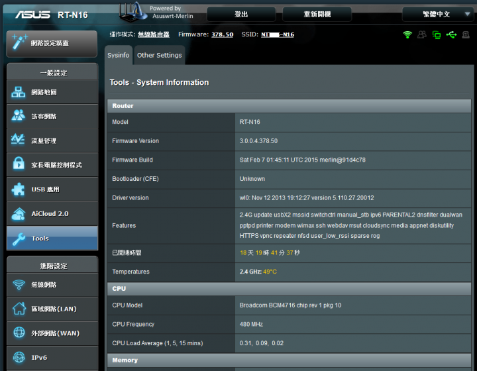The width and height of the screenshot is (477, 371).
Task: Click the 無線路由器 operation mode link
Action: [x=153, y=34]
